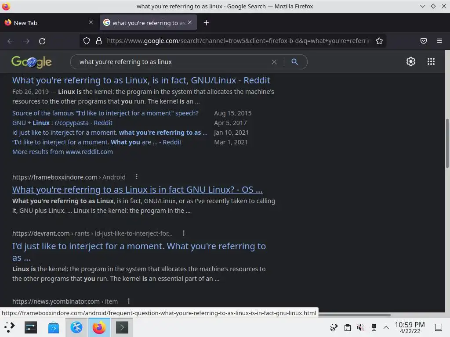Open removable devices tray icon
Image resolution: width=450 pixels, height=337 pixels.
374,327
